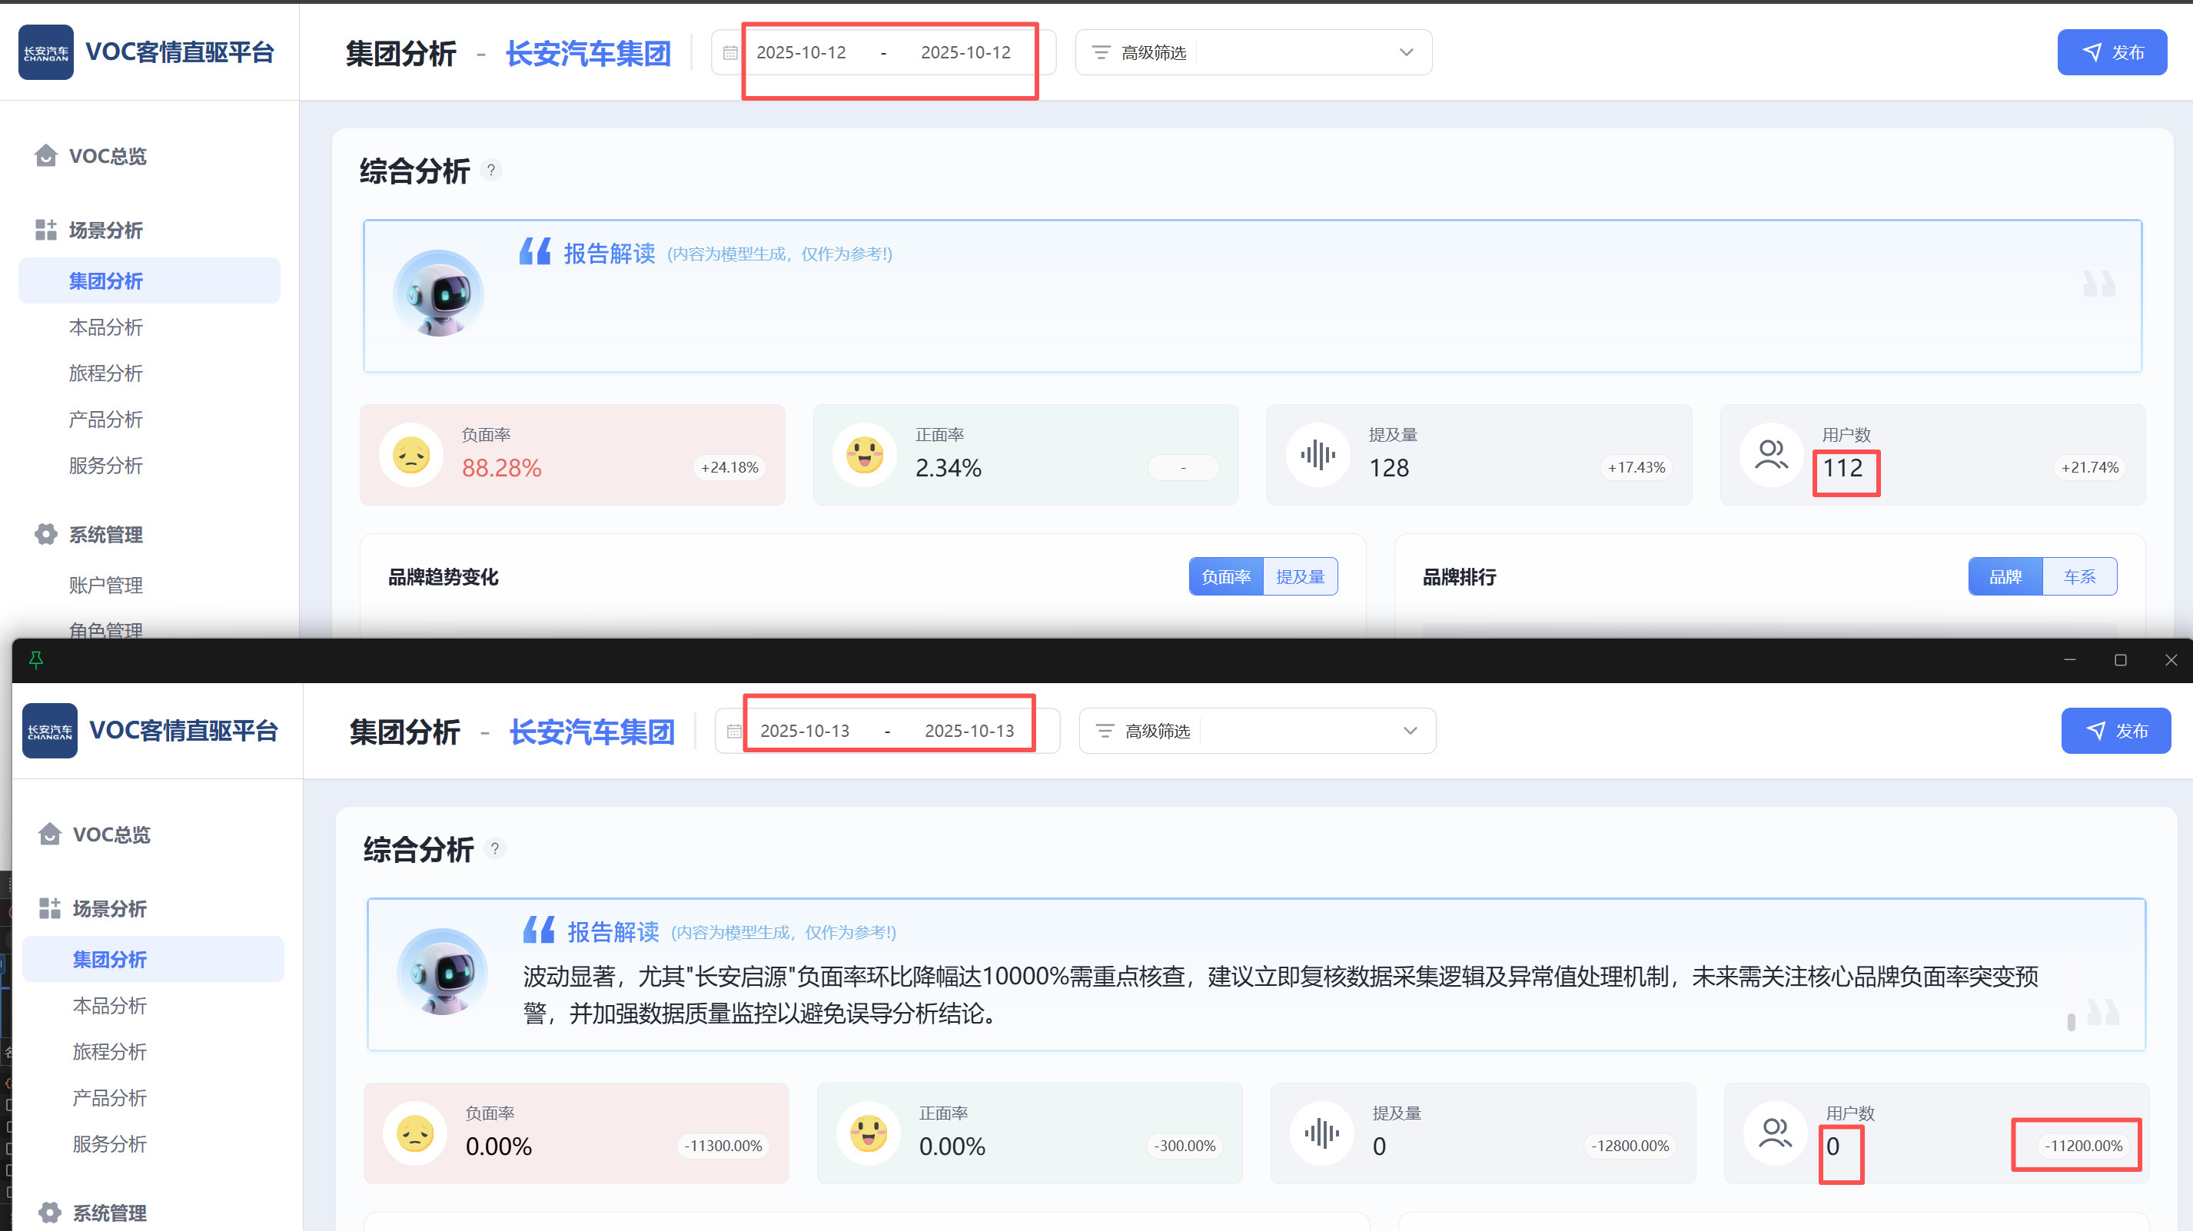Screen dimensions: 2193x1231
Task: Toggle brand trend chart to 负面率
Action: point(1226,576)
